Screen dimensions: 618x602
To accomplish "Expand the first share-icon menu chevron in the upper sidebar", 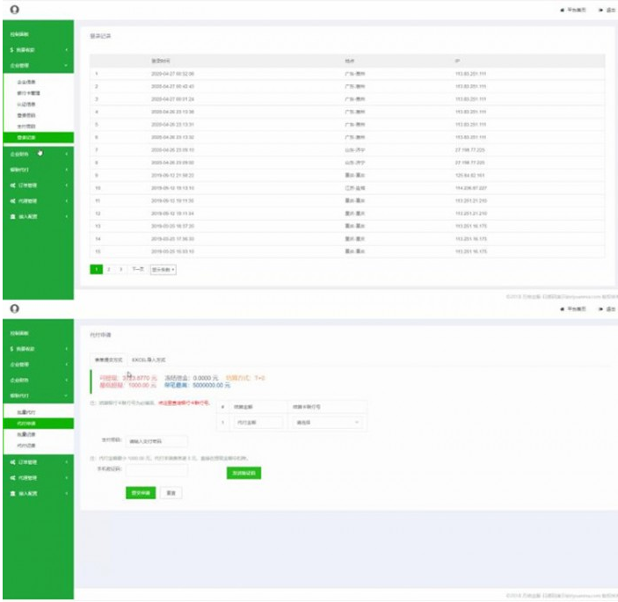I will coord(66,185).
